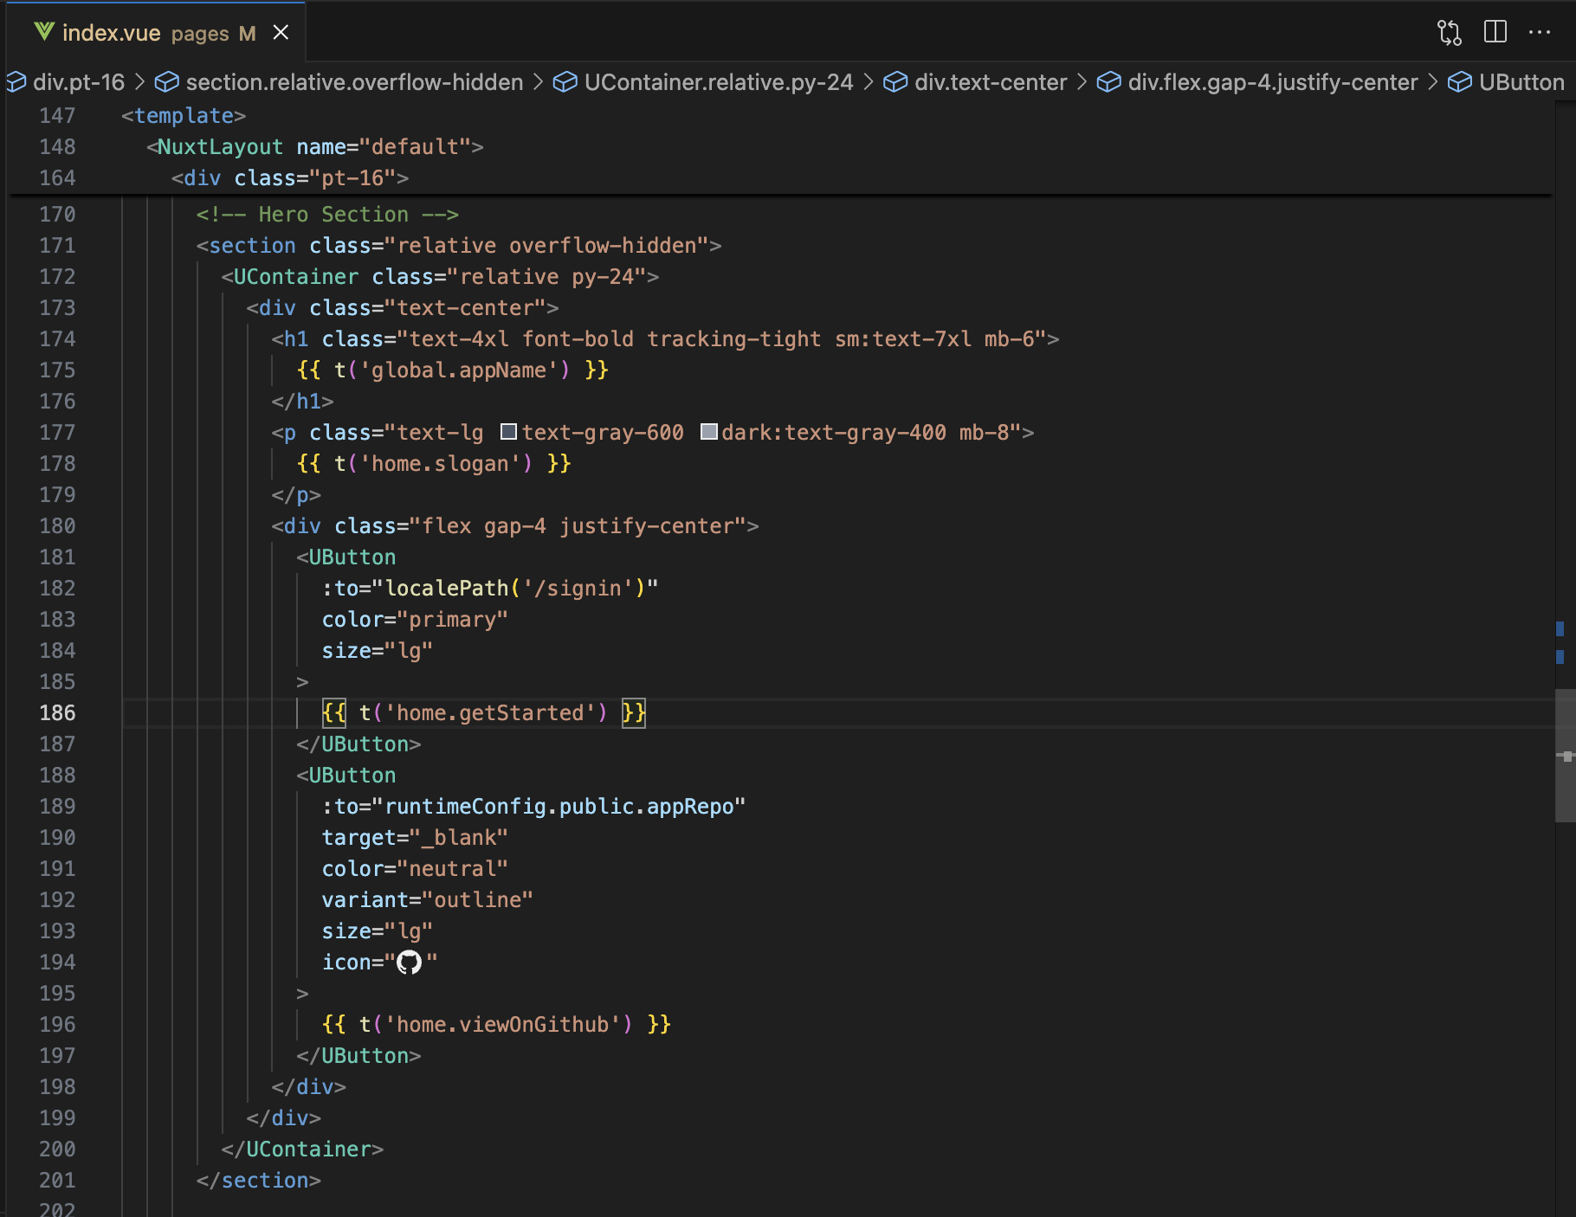Open the dark:text-gray-400 color swatch
The width and height of the screenshot is (1576, 1217).
(708, 432)
